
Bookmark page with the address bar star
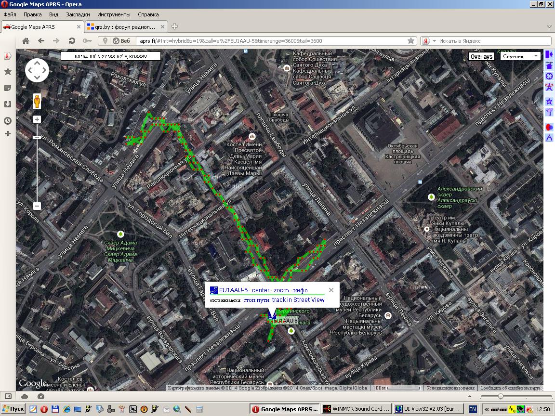pos(411,41)
